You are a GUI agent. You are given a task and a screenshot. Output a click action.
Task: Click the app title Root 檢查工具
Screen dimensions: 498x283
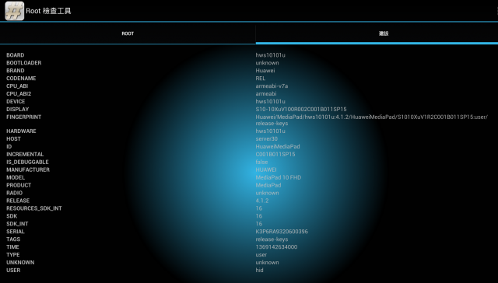pos(48,11)
